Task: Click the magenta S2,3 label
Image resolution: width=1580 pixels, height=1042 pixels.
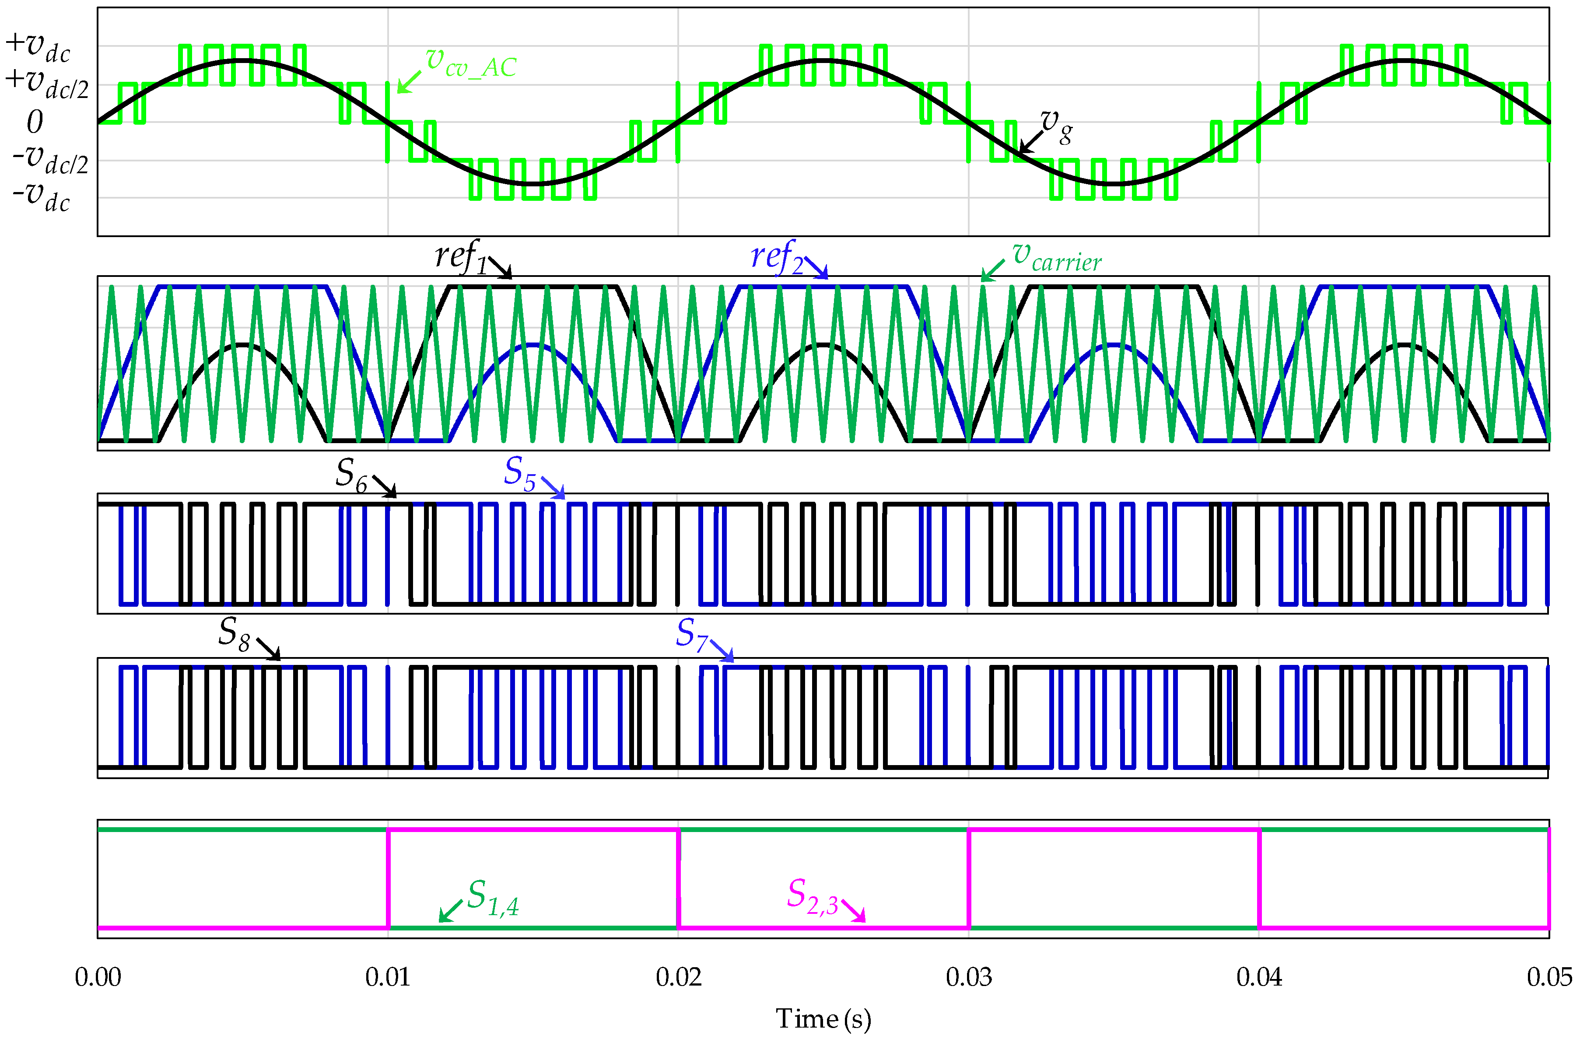Action: [812, 896]
